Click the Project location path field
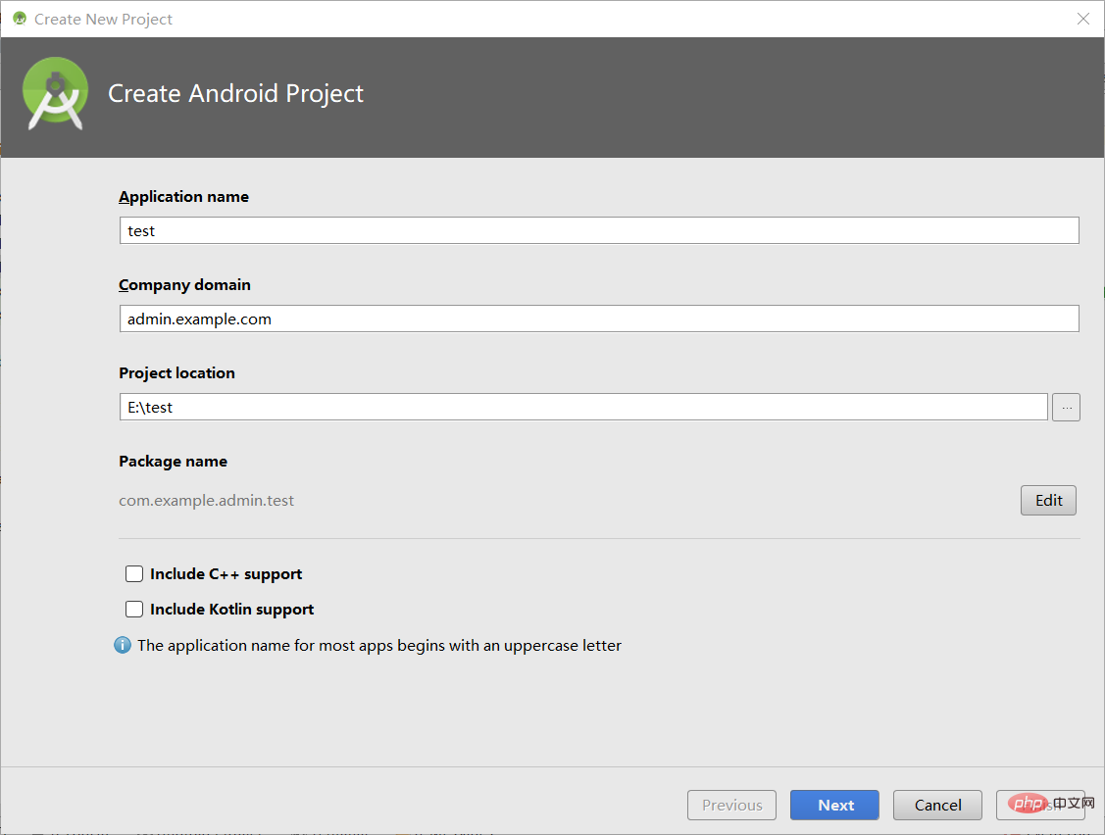 [583, 407]
